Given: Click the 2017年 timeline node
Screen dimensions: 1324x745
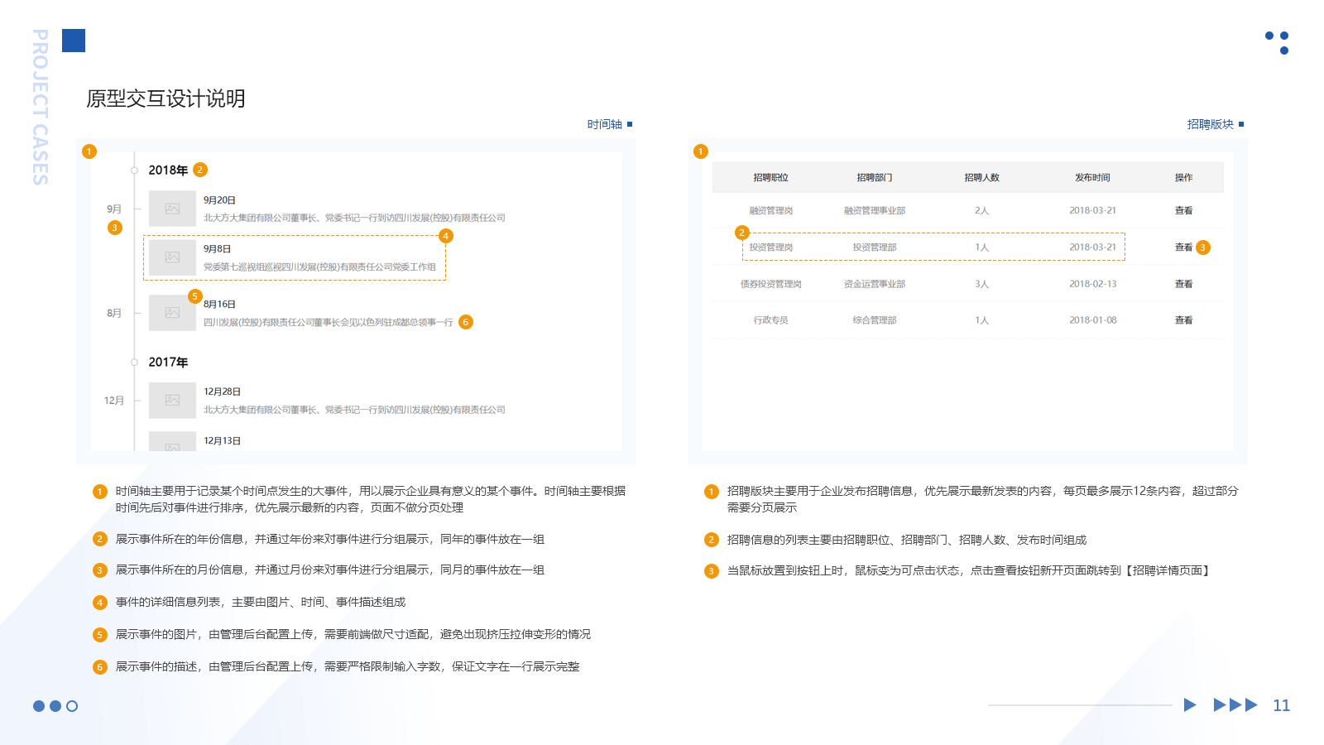Looking at the screenshot, I should 134,362.
